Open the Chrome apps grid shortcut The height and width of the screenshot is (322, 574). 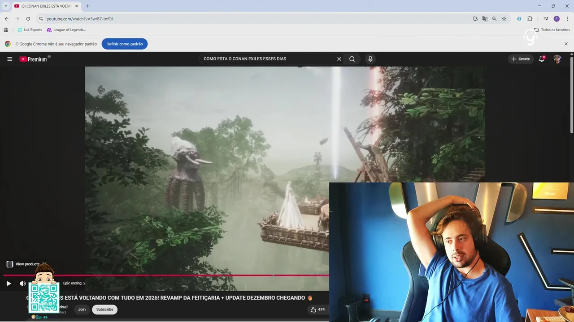coord(6,30)
